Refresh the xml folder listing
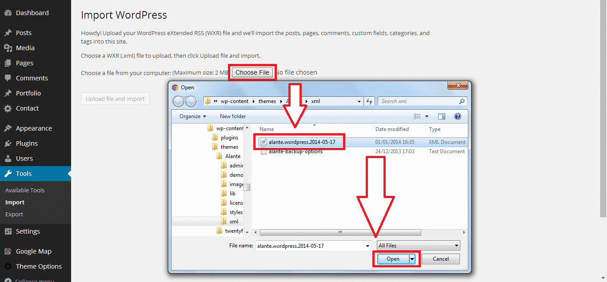This screenshot has width=607, height=282. click(369, 101)
